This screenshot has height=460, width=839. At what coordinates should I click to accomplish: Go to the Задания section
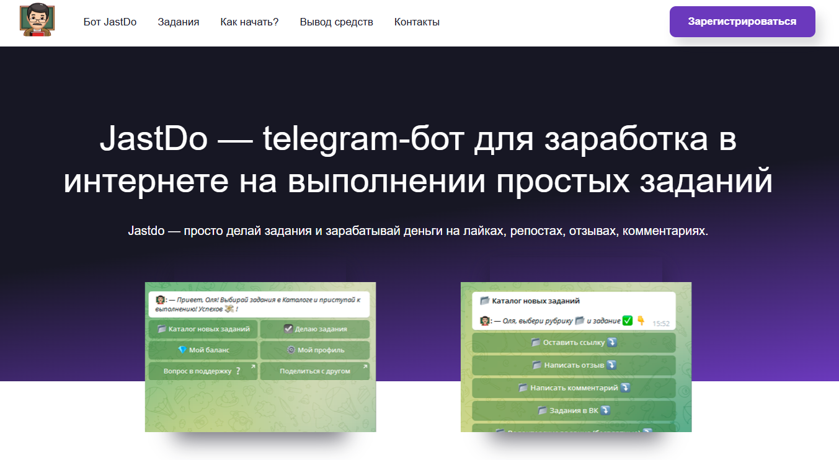179,22
